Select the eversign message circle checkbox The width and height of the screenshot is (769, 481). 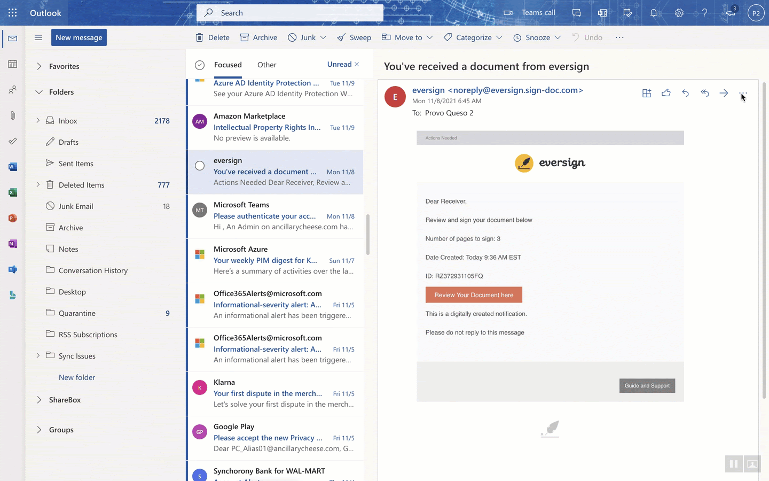tap(200, 166)
